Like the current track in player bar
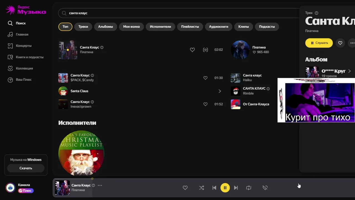 [x=185, y=188]
